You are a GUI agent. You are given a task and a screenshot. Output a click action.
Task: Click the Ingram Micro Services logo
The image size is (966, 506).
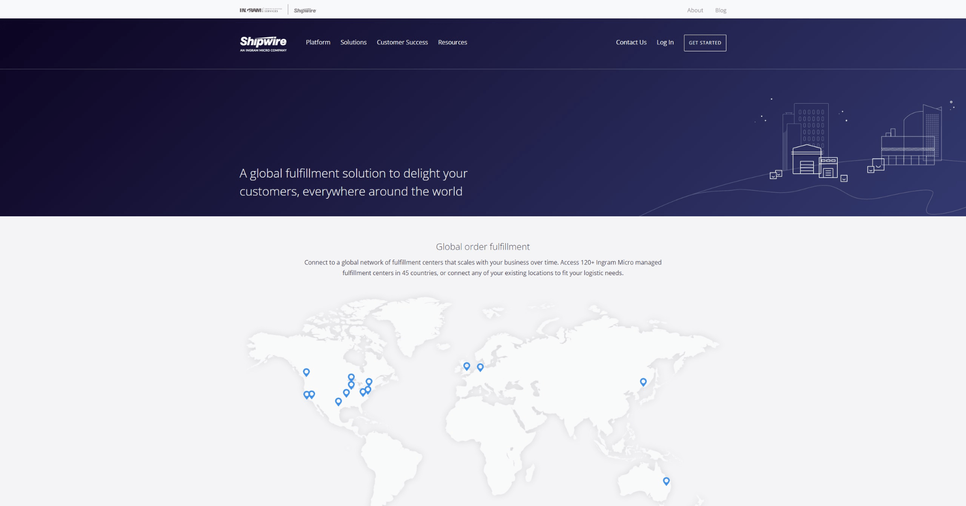(260, 10)
